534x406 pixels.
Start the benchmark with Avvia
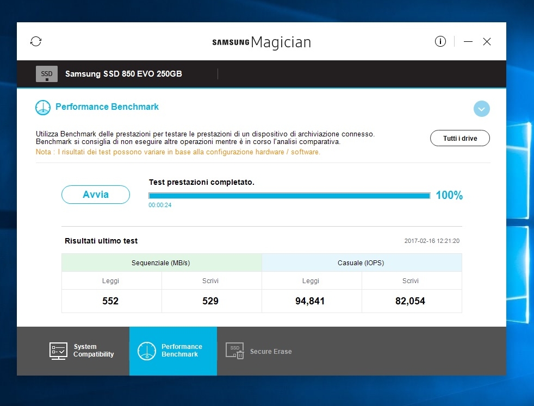96,195
